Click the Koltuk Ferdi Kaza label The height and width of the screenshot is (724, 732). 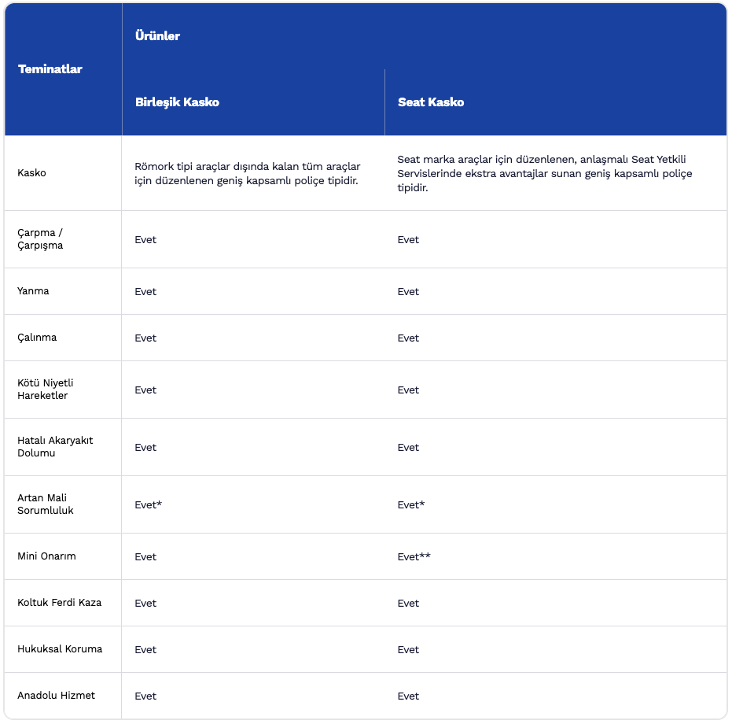60,603
